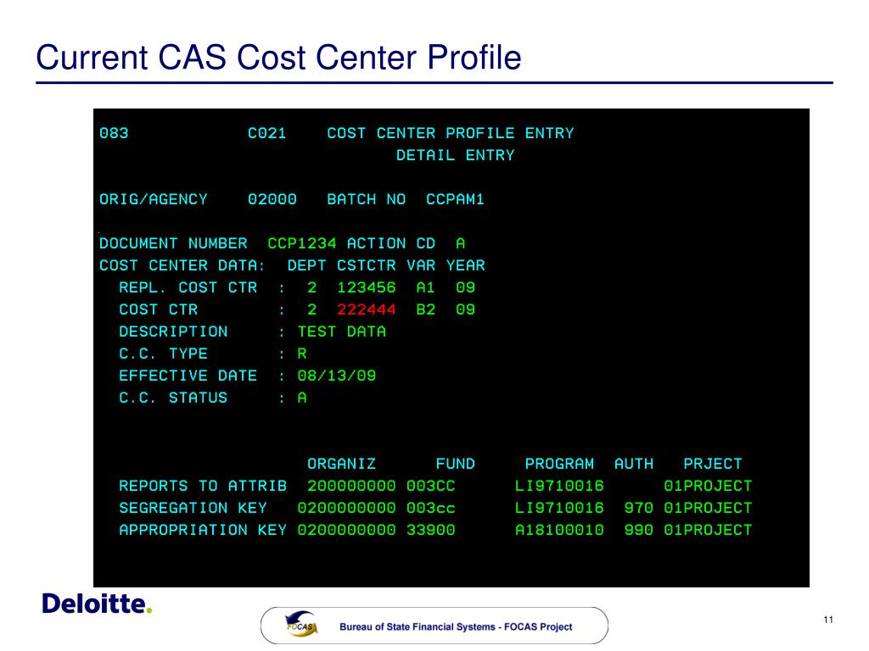Click the organization value 200000000 in REPORTS TO ATTRIB
Screen dimensions: 869x651
click(x=351, y=486)
